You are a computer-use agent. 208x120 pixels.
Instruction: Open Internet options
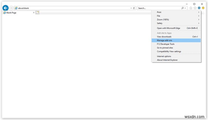click(x=176, y=56)
